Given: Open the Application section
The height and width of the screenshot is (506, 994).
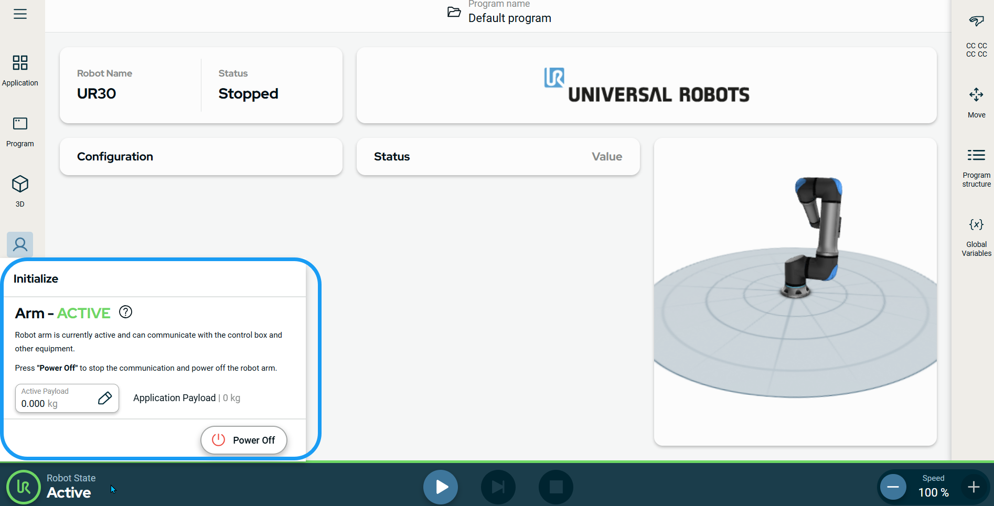Looking at the screenshot, I should click(x=20, y=71).
